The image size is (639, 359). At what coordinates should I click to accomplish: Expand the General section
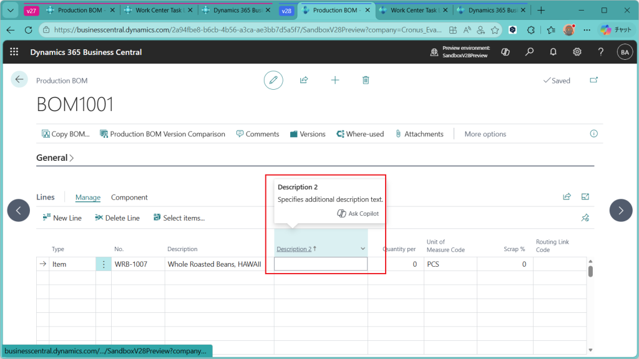55,158
